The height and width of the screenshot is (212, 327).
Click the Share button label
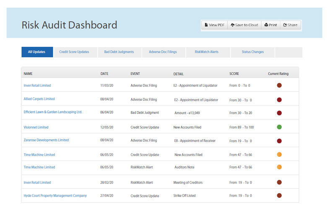click(292, 25)
